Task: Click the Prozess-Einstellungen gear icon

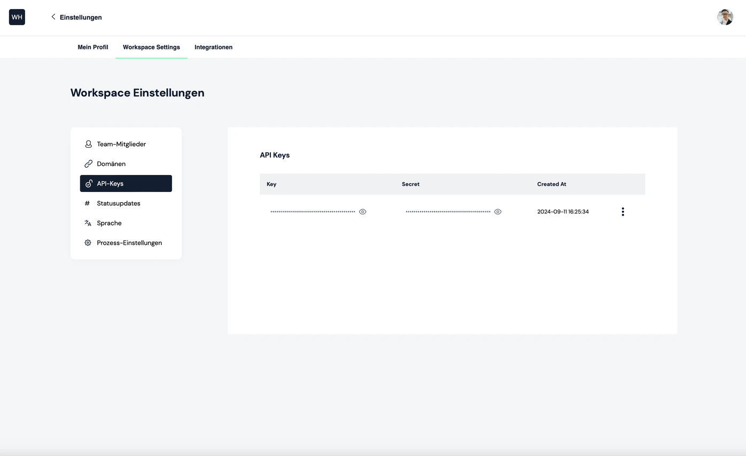Action: tap(88, 243)
